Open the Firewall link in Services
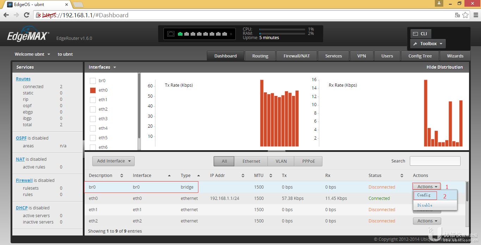 (x=24, y=180)
